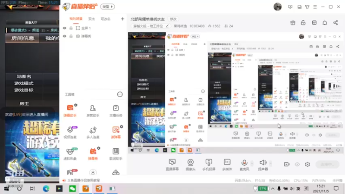
Task: Toggle lock on 全屏 1 source
Action: [x=71, y=28]
